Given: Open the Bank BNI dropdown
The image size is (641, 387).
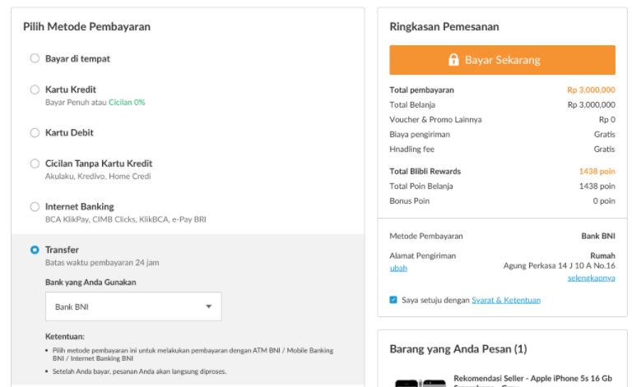Looking at the screenshot, I should tap(132, 306).
